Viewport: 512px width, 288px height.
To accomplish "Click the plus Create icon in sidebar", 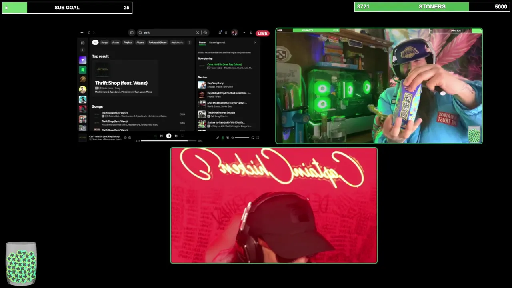I will 82,50.
